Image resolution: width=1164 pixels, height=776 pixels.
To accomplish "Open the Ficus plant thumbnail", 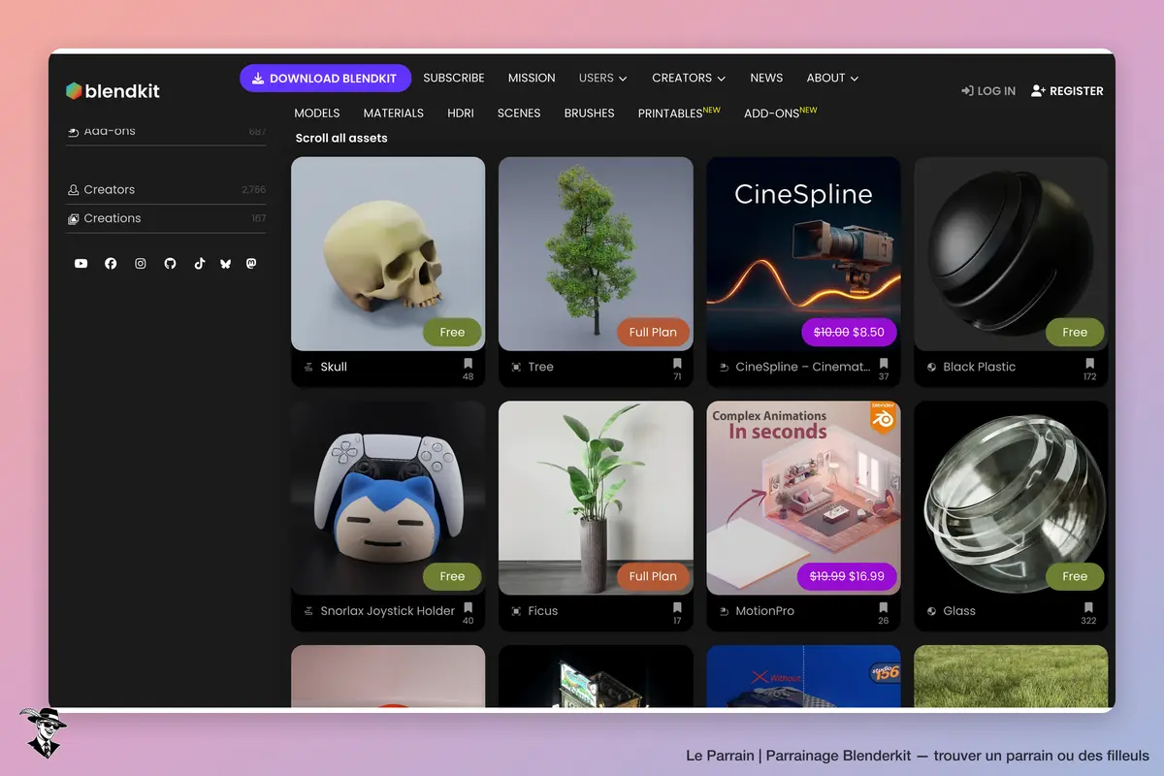I will click(x=596, y=498).
